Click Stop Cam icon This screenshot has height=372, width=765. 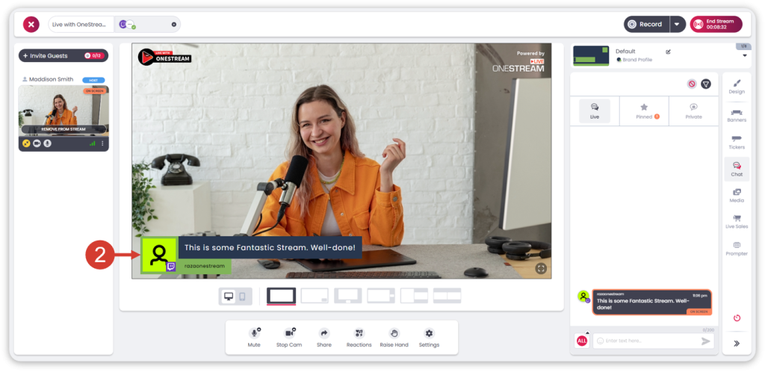click(x=289, y=333)
